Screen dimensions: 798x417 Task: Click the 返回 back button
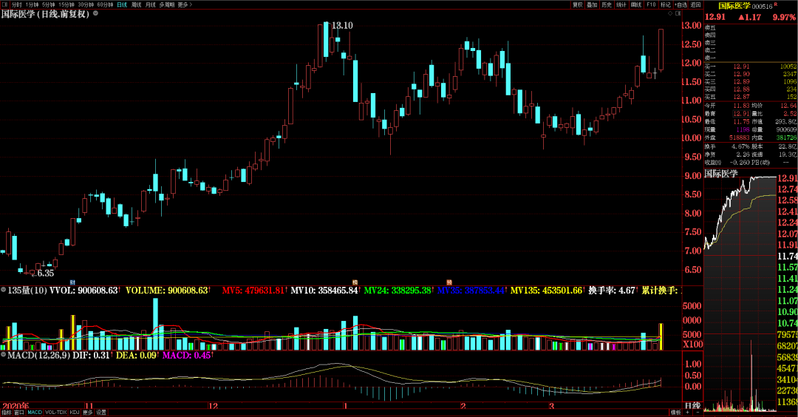696,4
